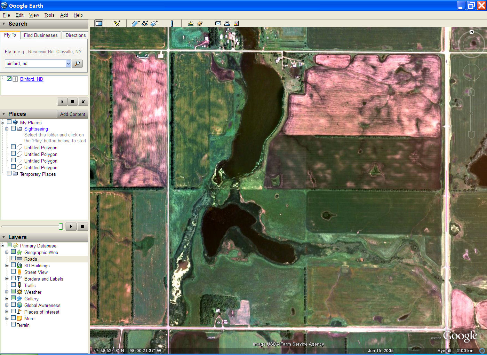Collapse the Search panel triangle
The width and height of the screenshot is (487, 355).
point(4,24)
